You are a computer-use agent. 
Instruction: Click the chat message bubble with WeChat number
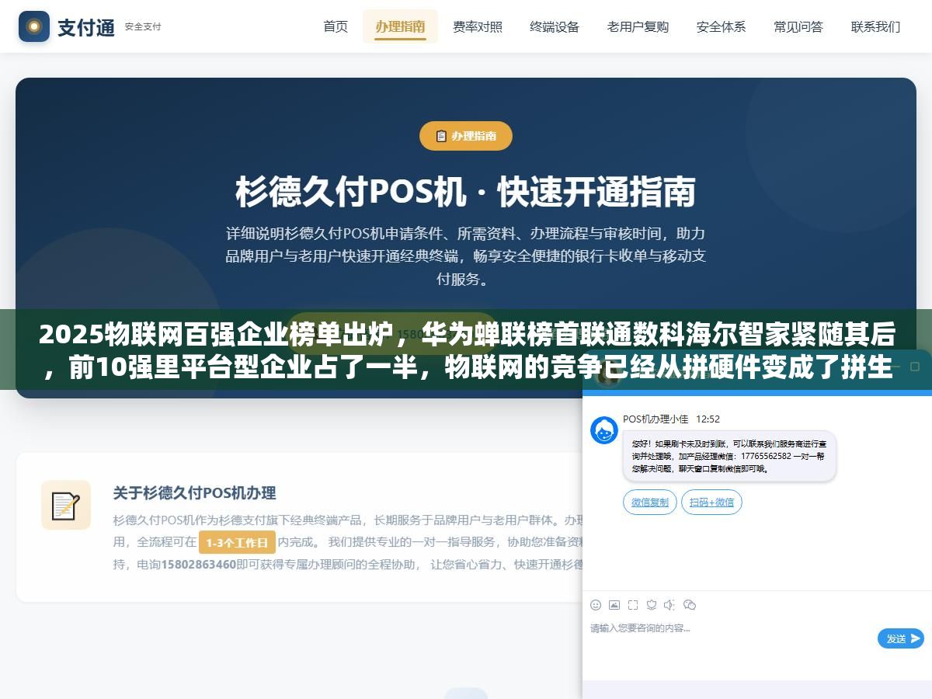729,456
